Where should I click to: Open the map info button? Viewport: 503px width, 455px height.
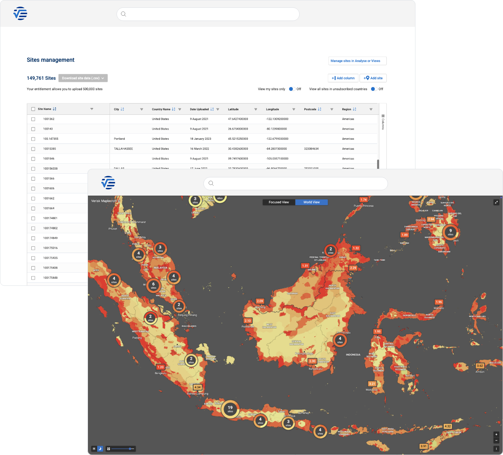pos(496,449)
